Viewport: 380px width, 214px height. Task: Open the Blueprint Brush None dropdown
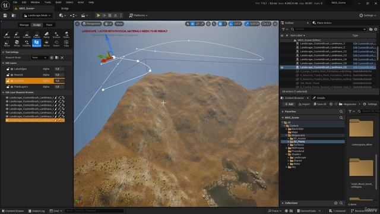coord(40,58)
